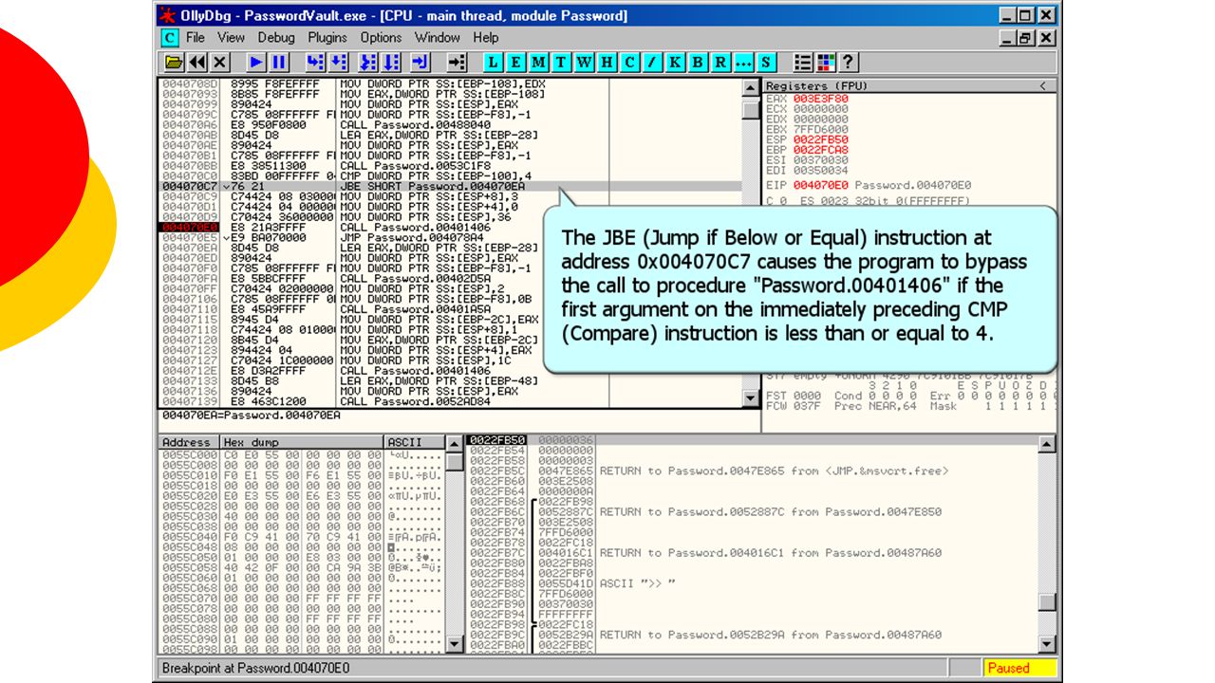Click the stack pane scrollbar down arrow
Viewport: 1215px width, 683px height.
pos(1046,644)
